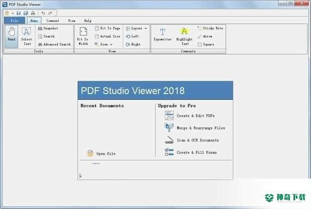
Task: Close the PDF Studio Viewer window
Action: click(x=302, y=3)
